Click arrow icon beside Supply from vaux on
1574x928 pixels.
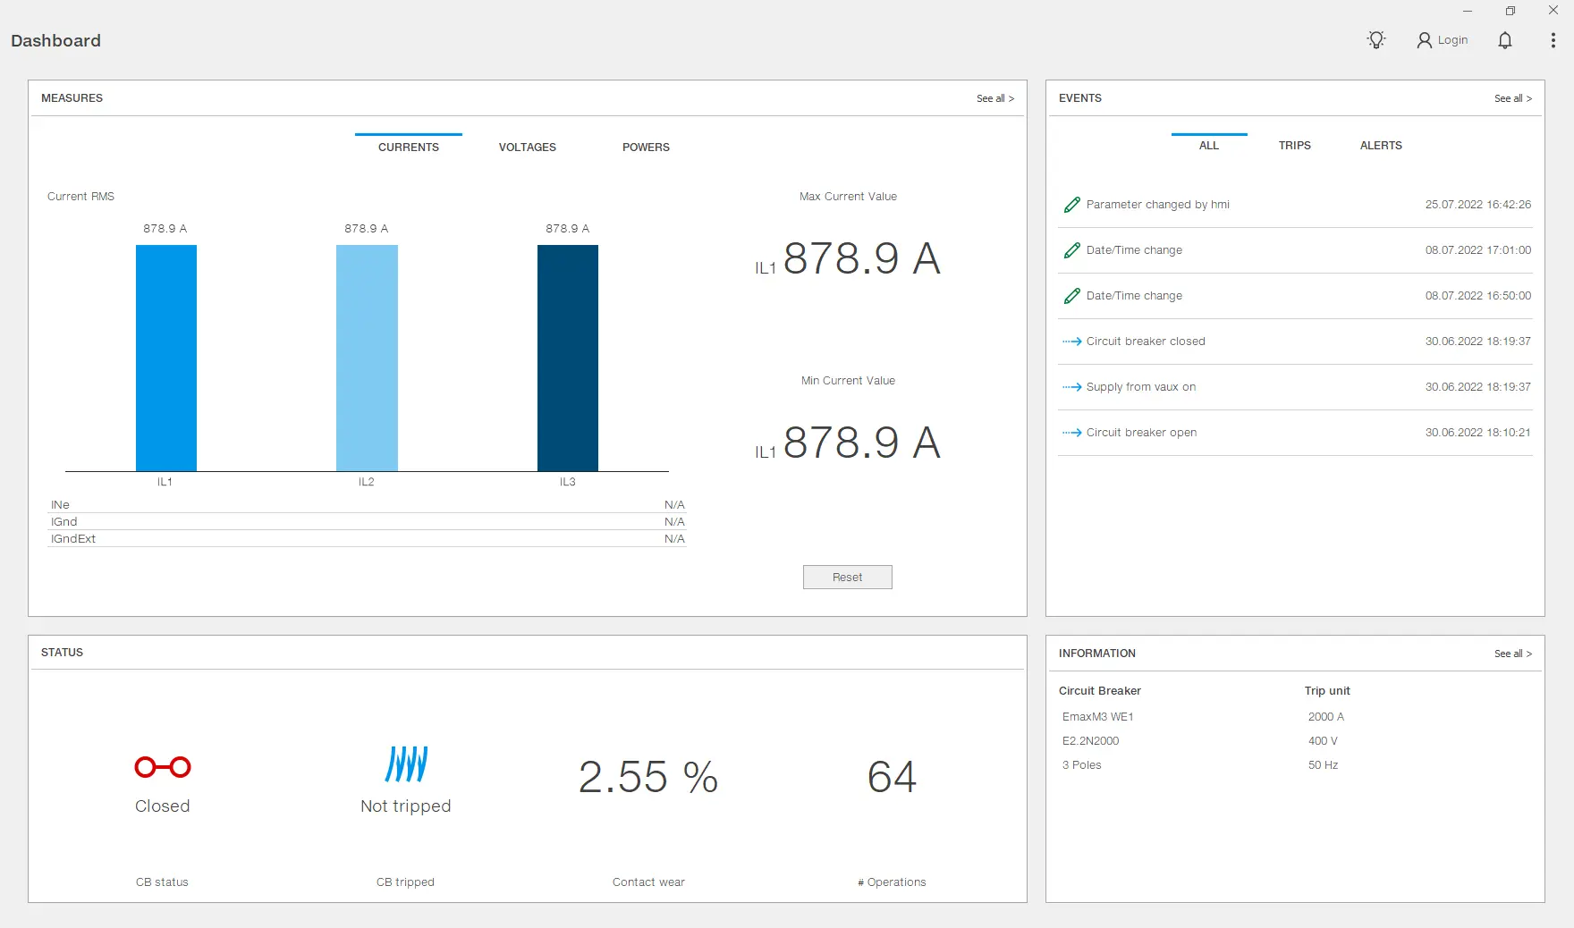(1071, 387)
